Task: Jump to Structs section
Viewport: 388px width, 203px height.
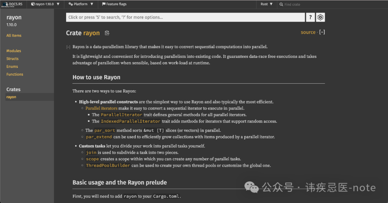Action: 12,59
